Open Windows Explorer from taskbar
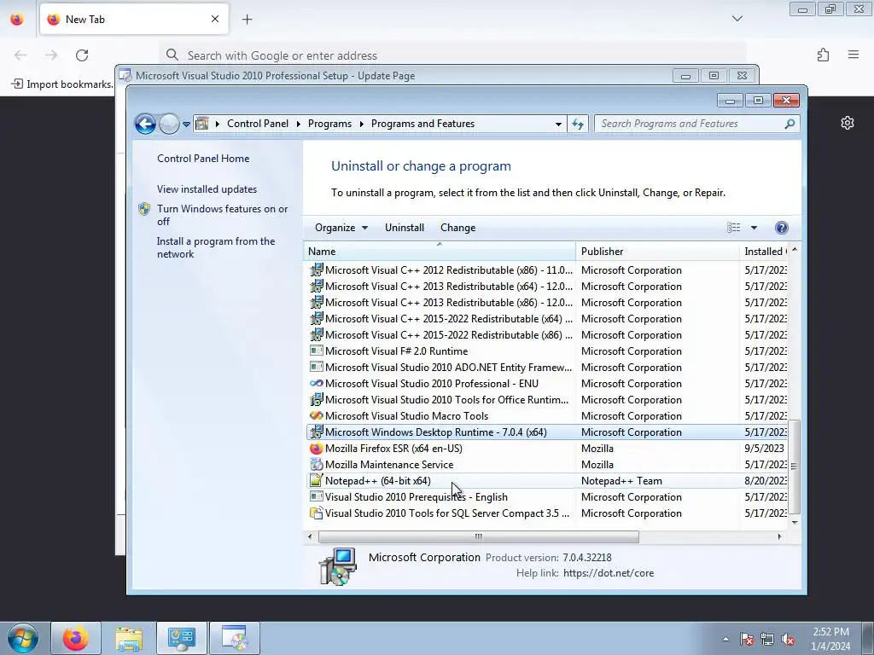 point(129,638)
